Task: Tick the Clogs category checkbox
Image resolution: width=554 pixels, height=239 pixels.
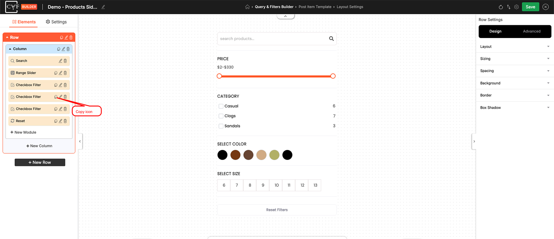Action: tap(221, 116)
